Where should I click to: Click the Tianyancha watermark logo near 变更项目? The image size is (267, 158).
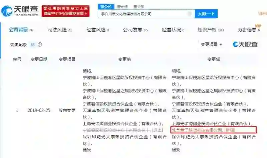tap(245, 44)
